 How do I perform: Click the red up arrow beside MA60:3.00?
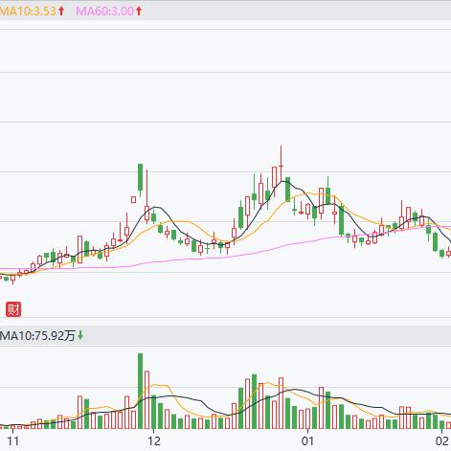(x=139, y=11)
